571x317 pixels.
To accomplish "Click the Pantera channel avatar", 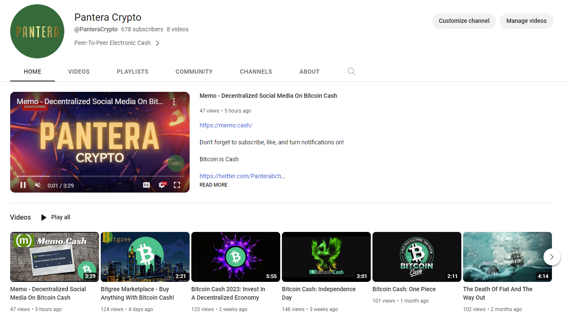I will coord(37,31).
